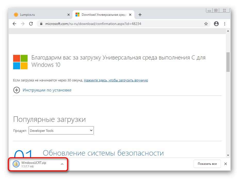Click the WindowsUCRT.zip file icon

[x=16, y=164]
